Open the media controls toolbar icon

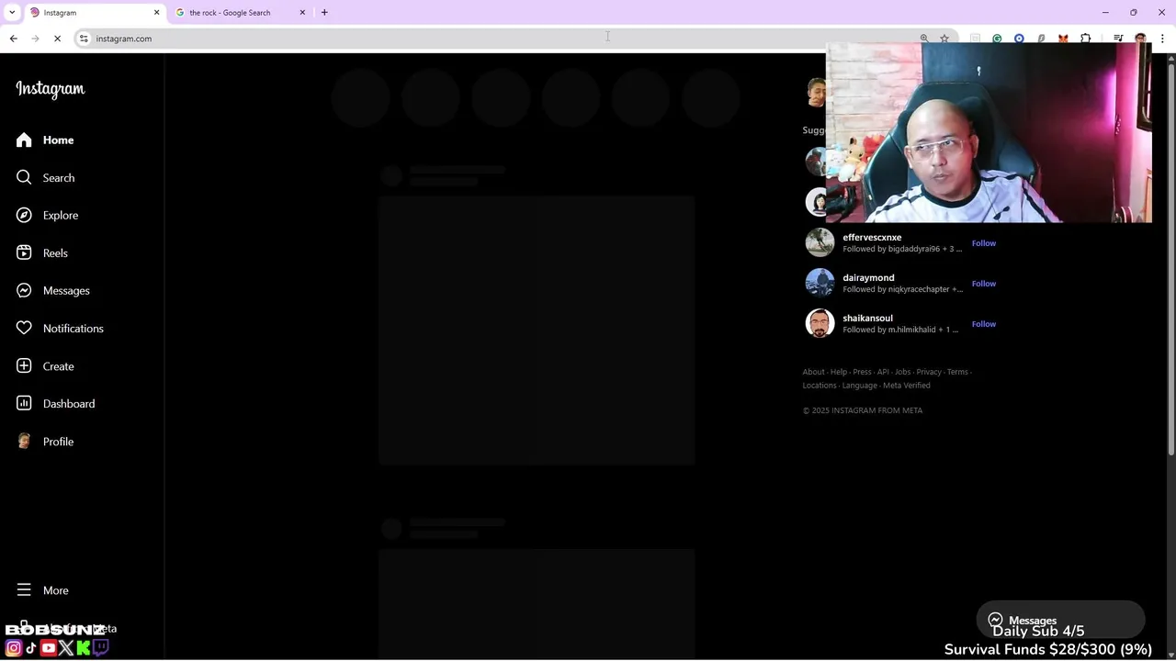pyautogui.click(x=1118, y=39)
